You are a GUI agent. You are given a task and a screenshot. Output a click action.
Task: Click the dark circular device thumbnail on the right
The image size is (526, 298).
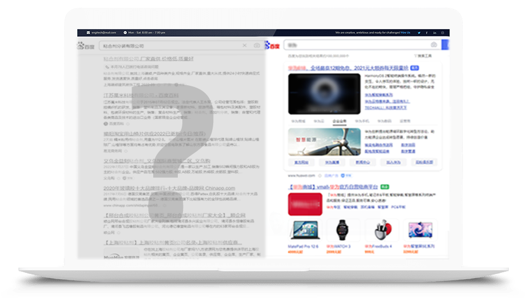click(x=324, y=94)
